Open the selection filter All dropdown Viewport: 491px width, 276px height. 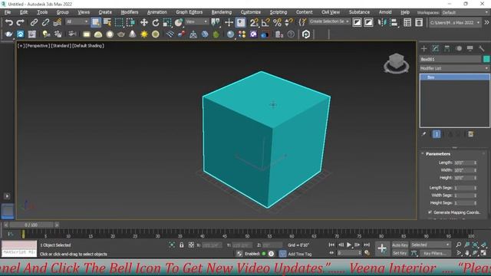(77, 21)
